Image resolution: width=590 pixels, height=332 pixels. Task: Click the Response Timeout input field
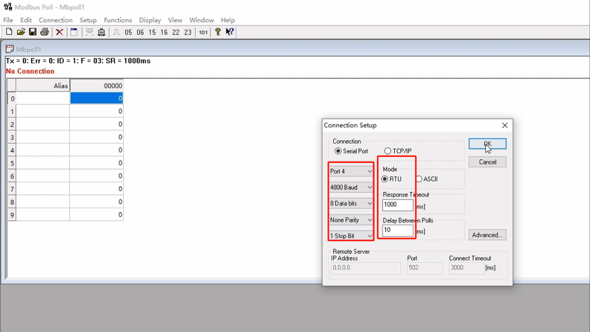397,205
